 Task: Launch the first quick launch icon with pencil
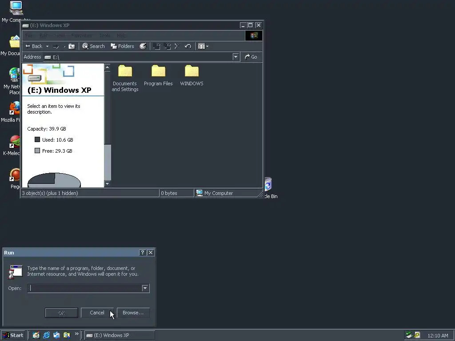36,335
